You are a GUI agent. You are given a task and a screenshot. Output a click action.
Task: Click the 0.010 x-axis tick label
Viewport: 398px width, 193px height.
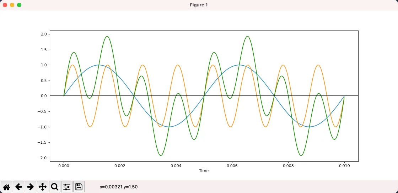344,166
